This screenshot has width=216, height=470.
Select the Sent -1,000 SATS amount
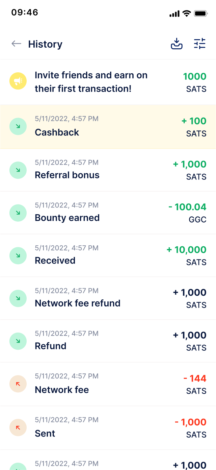click(191, 427)
